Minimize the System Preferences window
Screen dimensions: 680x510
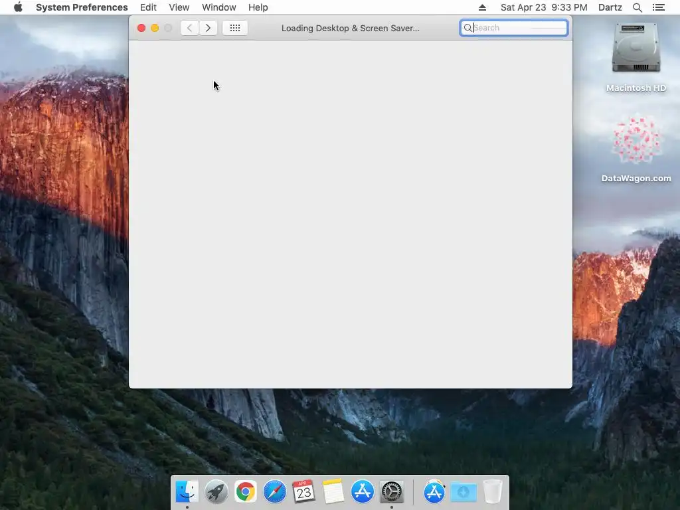pyautogui.click(x=155, y=28)
